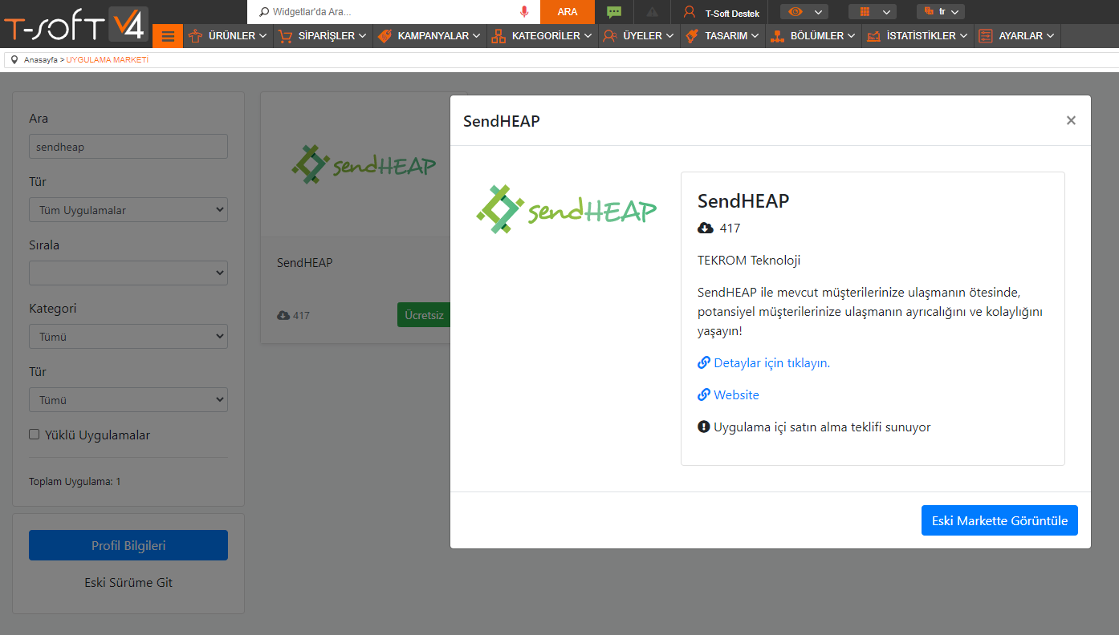The image size is (1119, 635).
Task: Open the AYARLAR menu
Action: point(1017,36)
